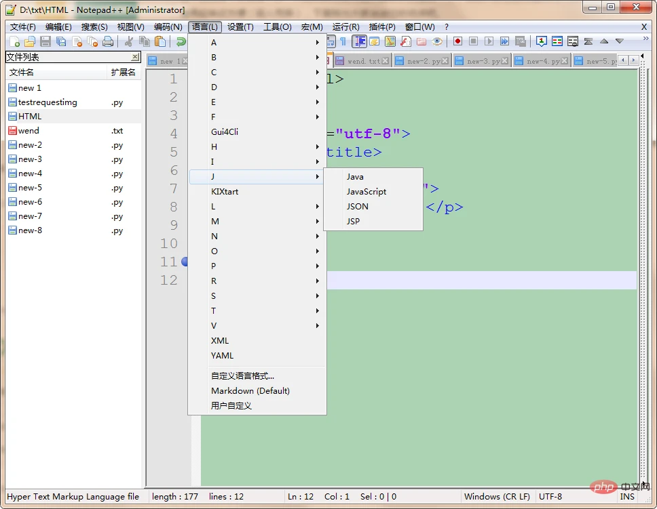This screenshot has height=509, width=657.
Task: Toggle show all characters pilcrow icon
Action: point(343,41)
